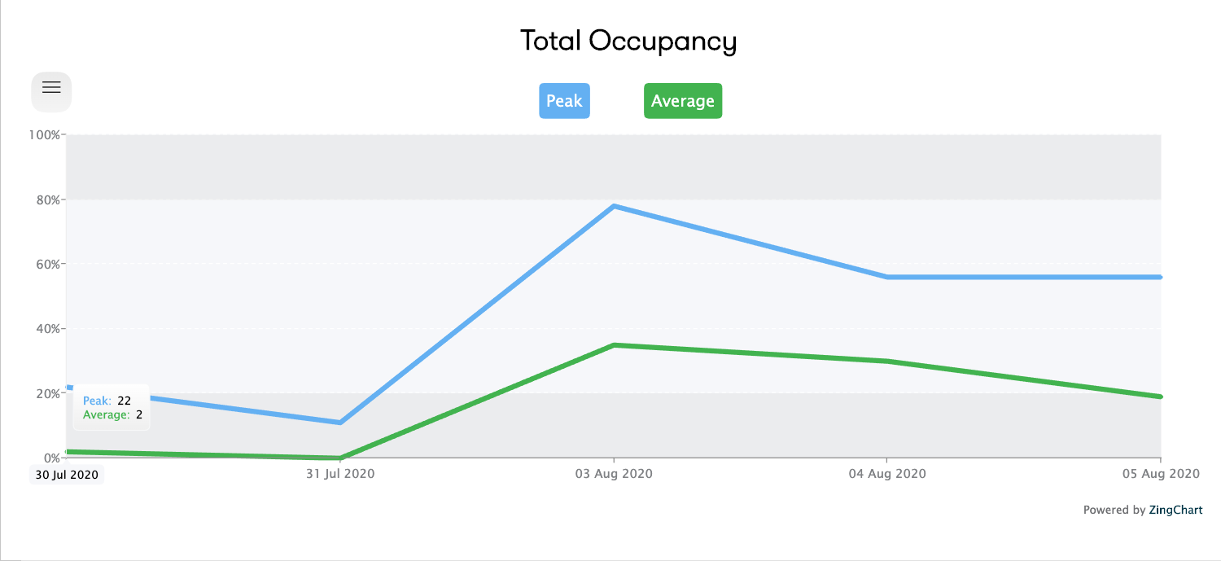This screenshot has height=561, width=1221.
Task: Select Peak line endpoint at 05 Aug 2020
Action: click(x=1159, y=277)
